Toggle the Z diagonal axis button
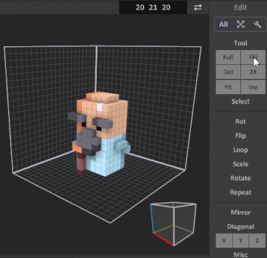The width and height of the screenshot is (267, 258). coord(257,241)
